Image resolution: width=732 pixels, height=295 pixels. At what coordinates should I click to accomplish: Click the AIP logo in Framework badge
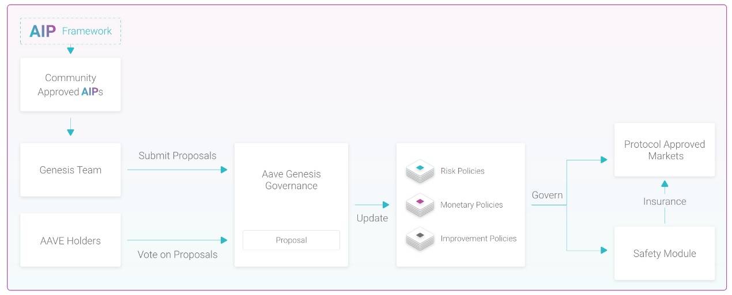[x=43, y=31]
